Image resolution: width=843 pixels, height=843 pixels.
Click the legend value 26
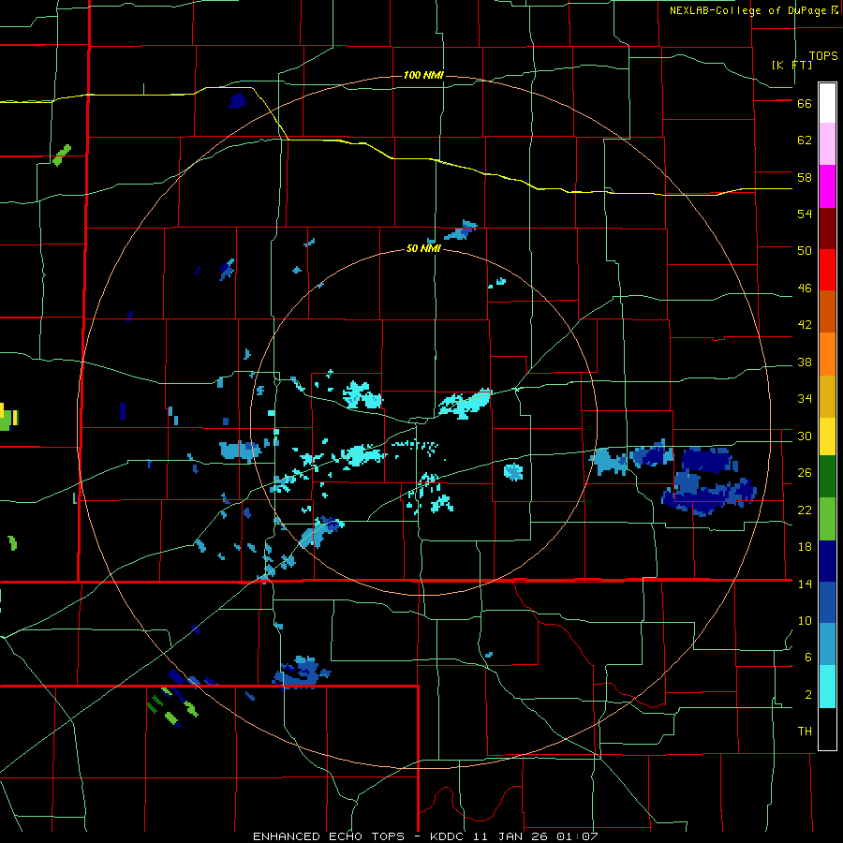coord(805,473)
